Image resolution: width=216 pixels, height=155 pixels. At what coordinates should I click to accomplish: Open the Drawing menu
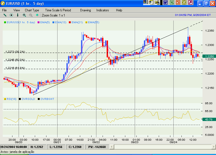coord(86,10)
